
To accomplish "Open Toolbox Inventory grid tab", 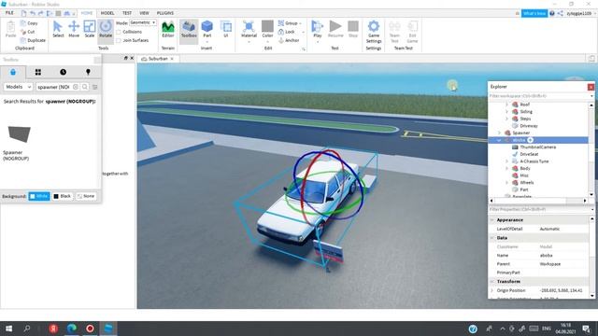I will pos(38,72).
